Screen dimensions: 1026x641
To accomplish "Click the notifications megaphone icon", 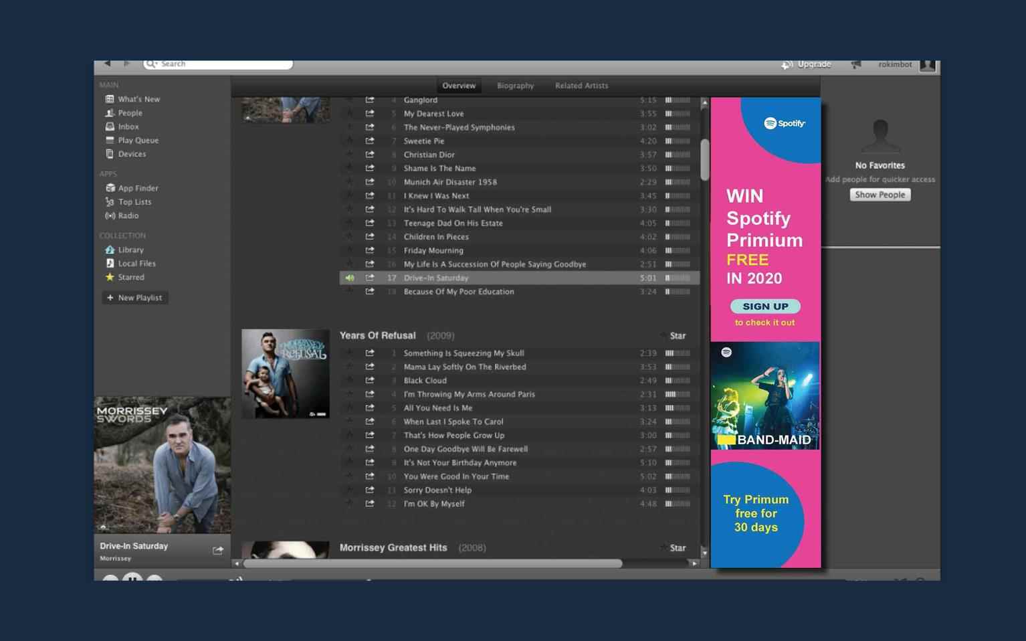I will (855, 65).
